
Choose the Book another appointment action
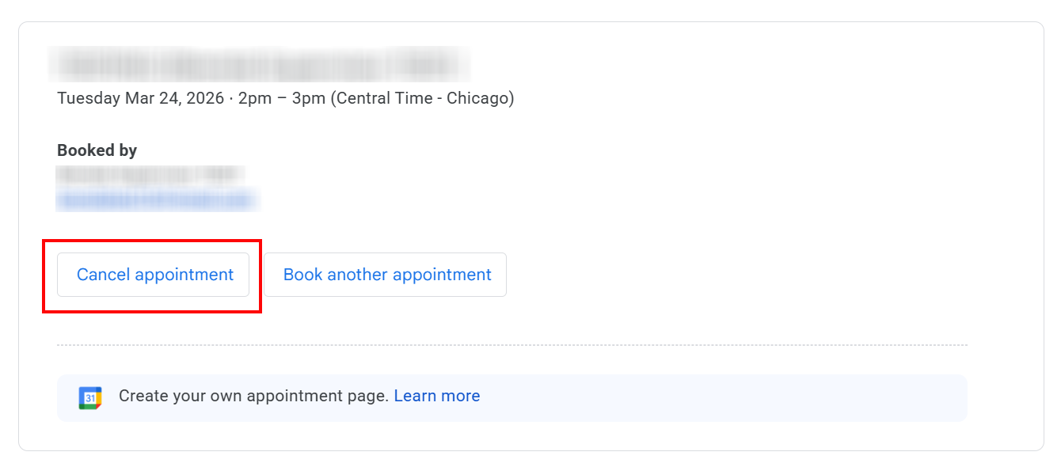pos(386,275)
